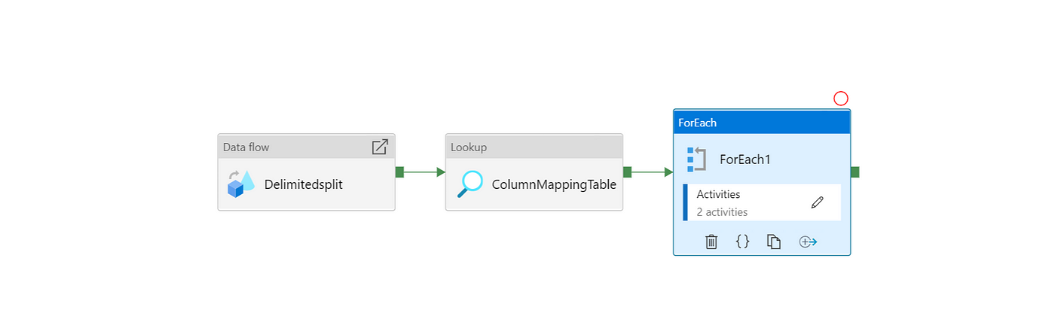This screenshot has width=1055, height=313.
Task: Click the ForEach1 activity name
Action: [745, 160]
